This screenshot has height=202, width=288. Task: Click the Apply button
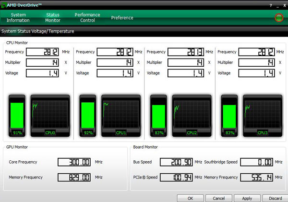point(247,198)
